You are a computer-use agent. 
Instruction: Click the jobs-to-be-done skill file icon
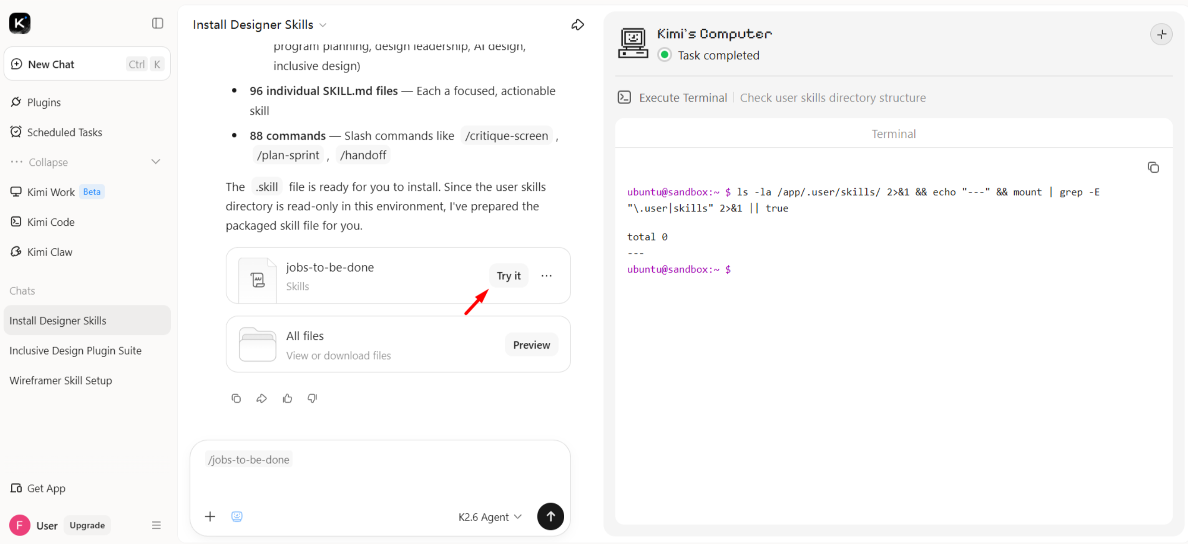tap(257, 279)
